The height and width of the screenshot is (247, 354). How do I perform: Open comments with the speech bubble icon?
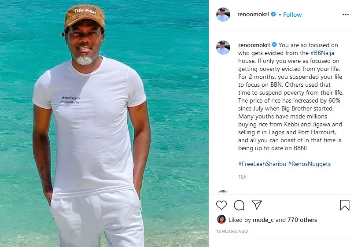(x=239, y=205)
